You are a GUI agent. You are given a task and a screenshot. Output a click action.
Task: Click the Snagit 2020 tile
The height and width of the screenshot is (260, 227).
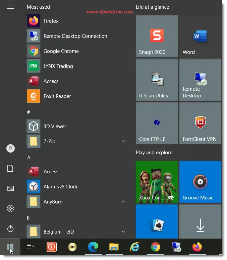pyautogui.click(x=157, y=36)
